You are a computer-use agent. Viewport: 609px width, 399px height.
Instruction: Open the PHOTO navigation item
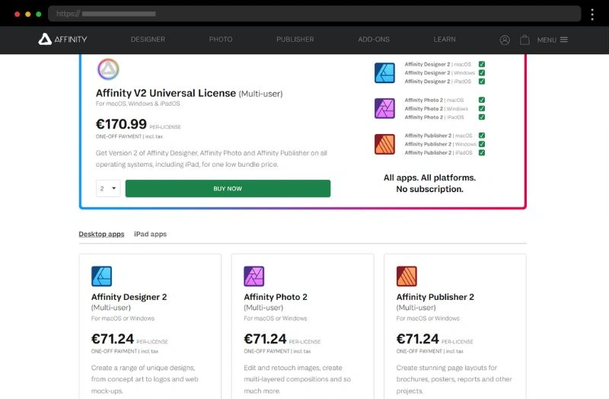[x=221, y=40]
